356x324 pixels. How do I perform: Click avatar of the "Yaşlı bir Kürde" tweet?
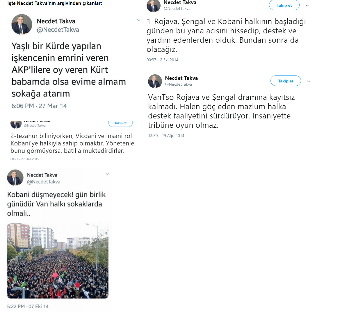pos(22,24)
